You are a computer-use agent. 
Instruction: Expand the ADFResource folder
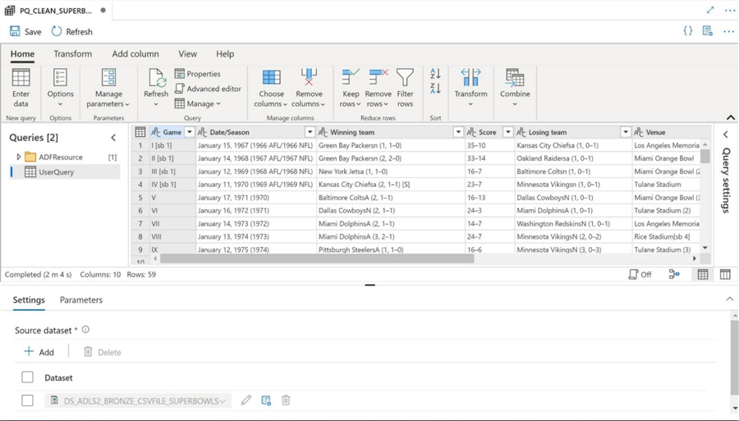(x=19, y=157)
